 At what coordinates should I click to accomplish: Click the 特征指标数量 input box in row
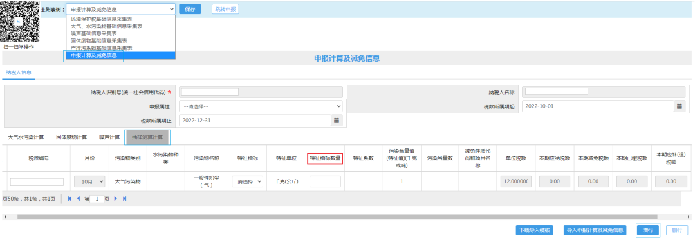326,181
